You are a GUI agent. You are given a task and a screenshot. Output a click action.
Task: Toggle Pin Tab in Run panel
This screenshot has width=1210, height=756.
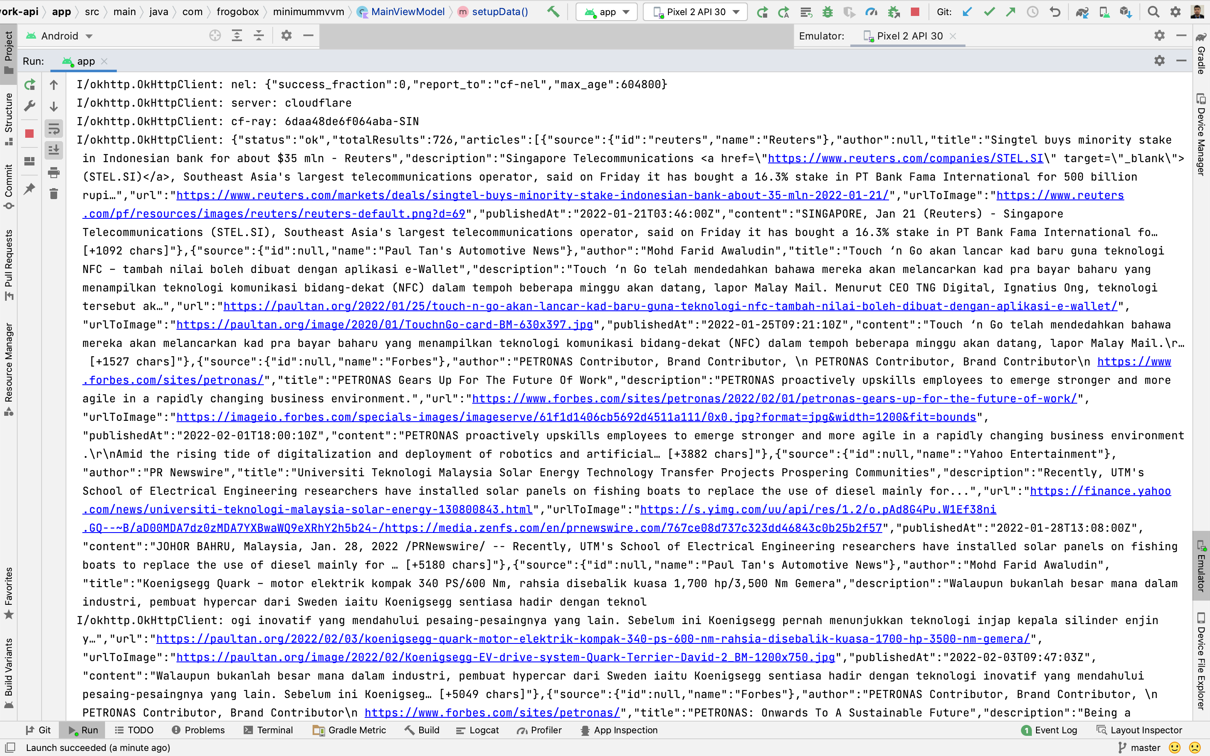coord(30,189)
